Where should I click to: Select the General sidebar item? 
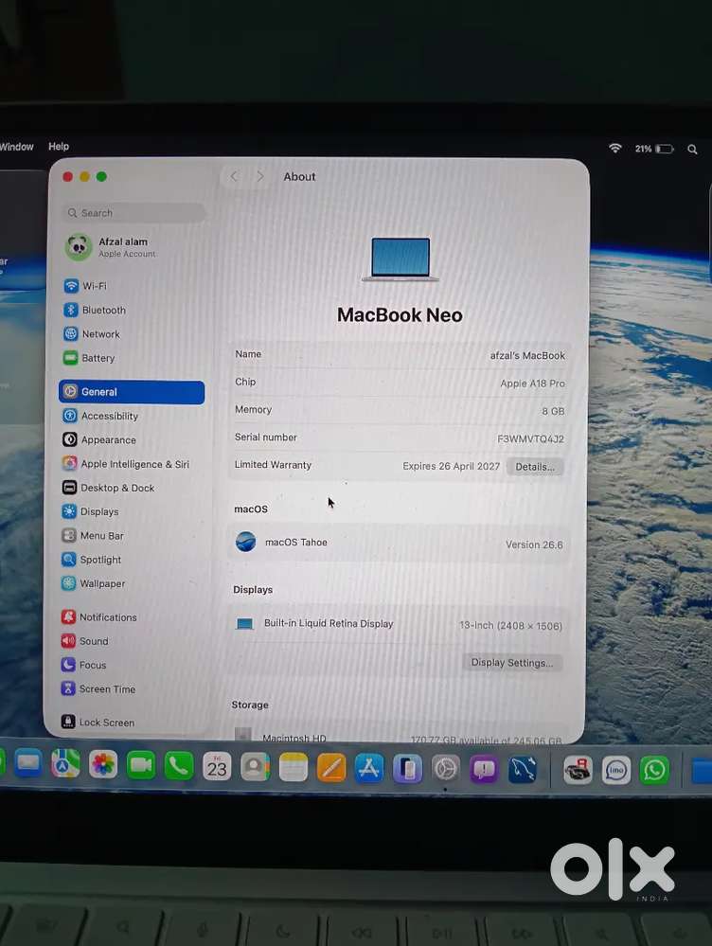point(132,391)
